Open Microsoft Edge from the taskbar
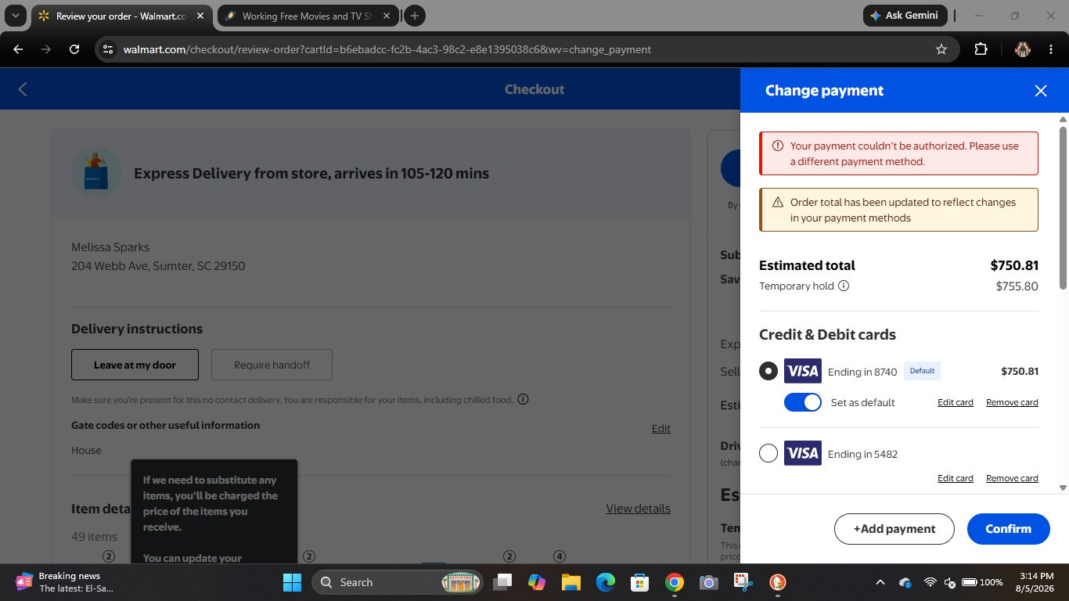This screenshot has height=601, width=1069. point(606,582)
